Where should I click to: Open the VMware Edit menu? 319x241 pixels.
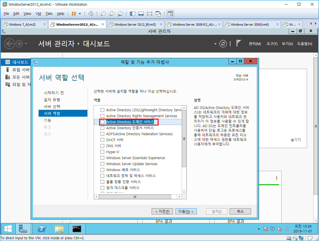point(16,14)
